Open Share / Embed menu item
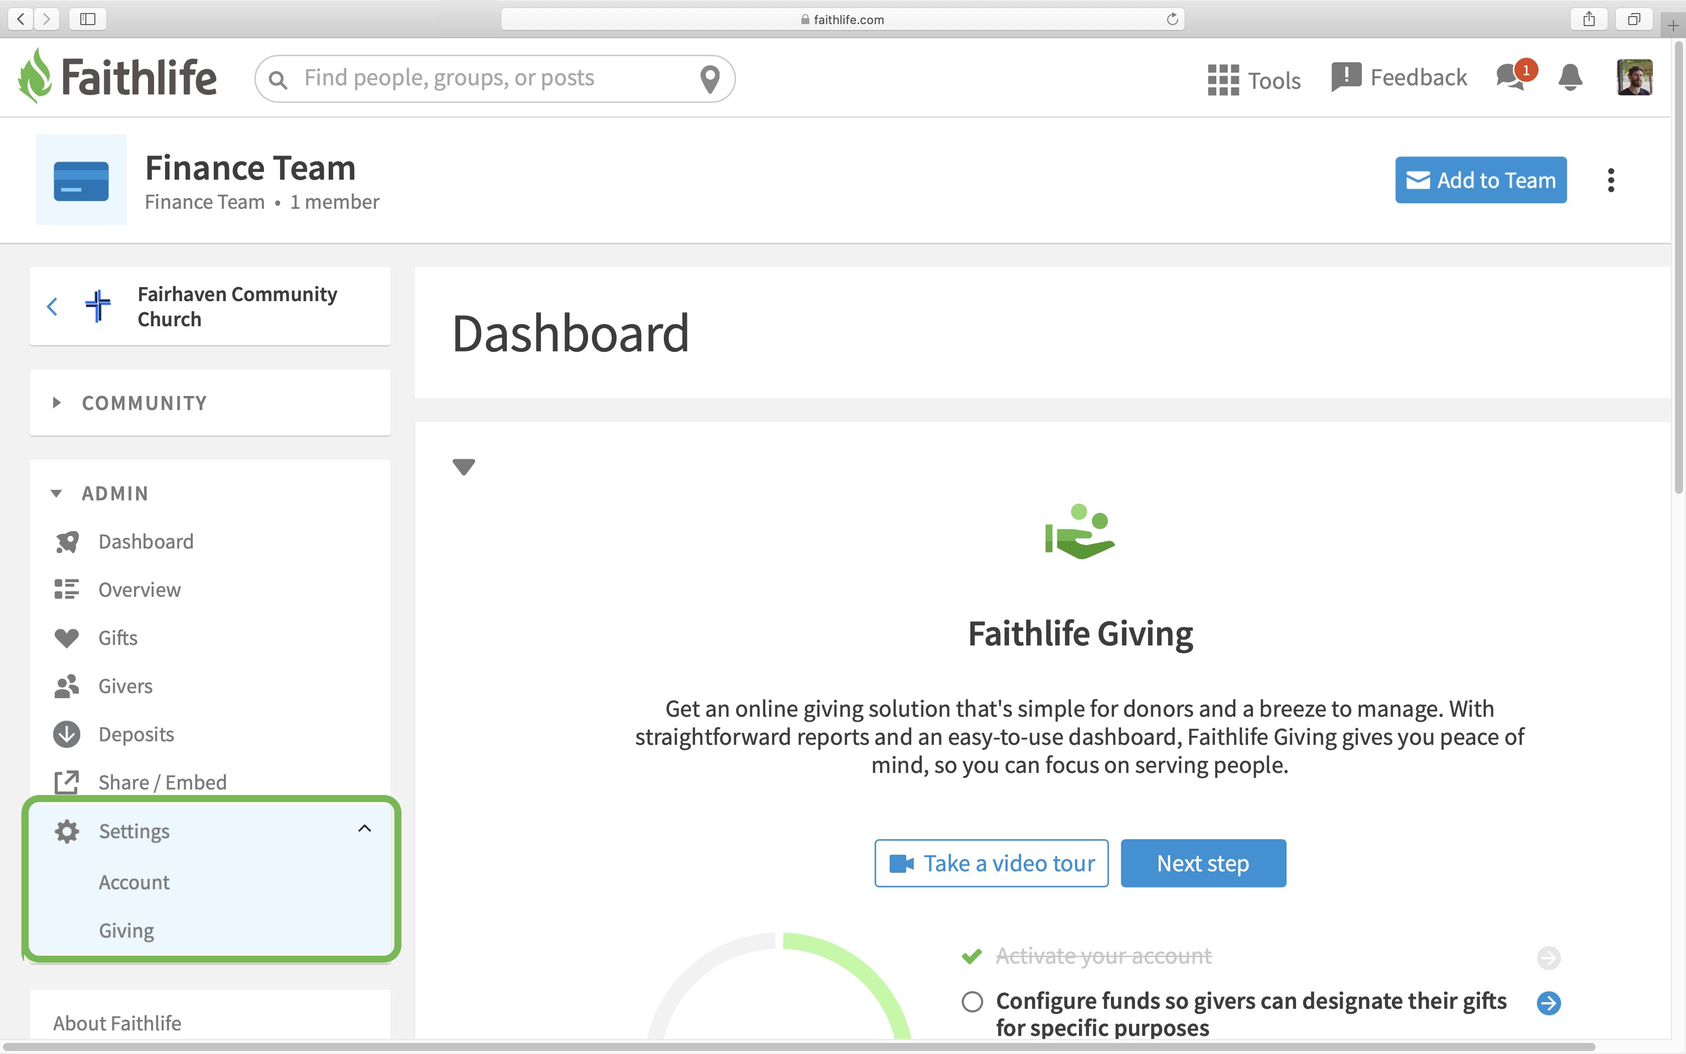The height and width of the screenshot is (1054, 1686). point(163,782)
